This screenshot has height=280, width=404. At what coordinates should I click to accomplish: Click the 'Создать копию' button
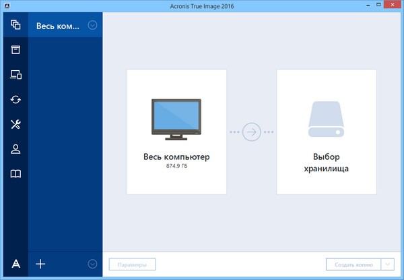(x=353, y=264)
